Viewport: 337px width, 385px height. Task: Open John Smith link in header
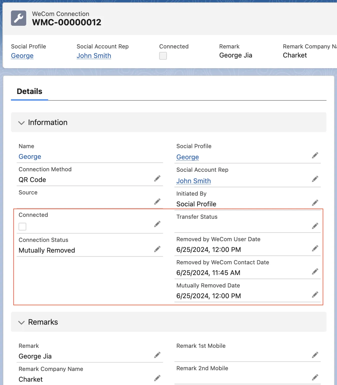pyautogui.click(x=94, y=56)
